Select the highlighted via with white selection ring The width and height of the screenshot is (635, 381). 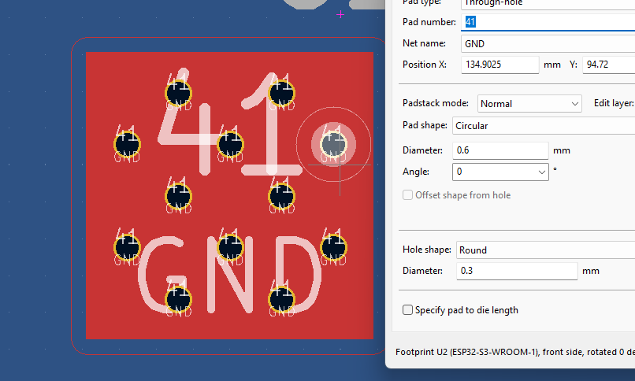coord(333,144)
